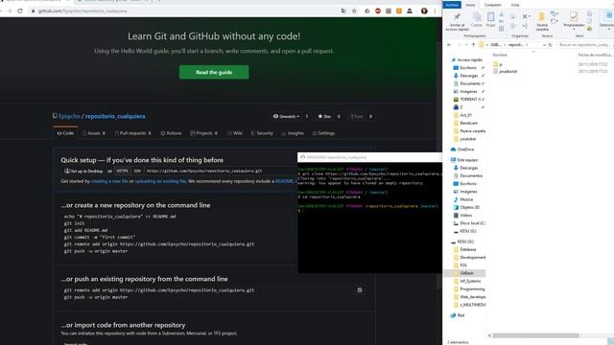This screenshot has width=614, height=345.
Task: Click the green Read the guide button
Action: [x=214, y=73]
